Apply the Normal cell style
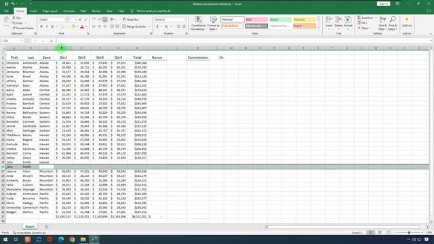This screenshot has width=434, height=244. [233, 20]
